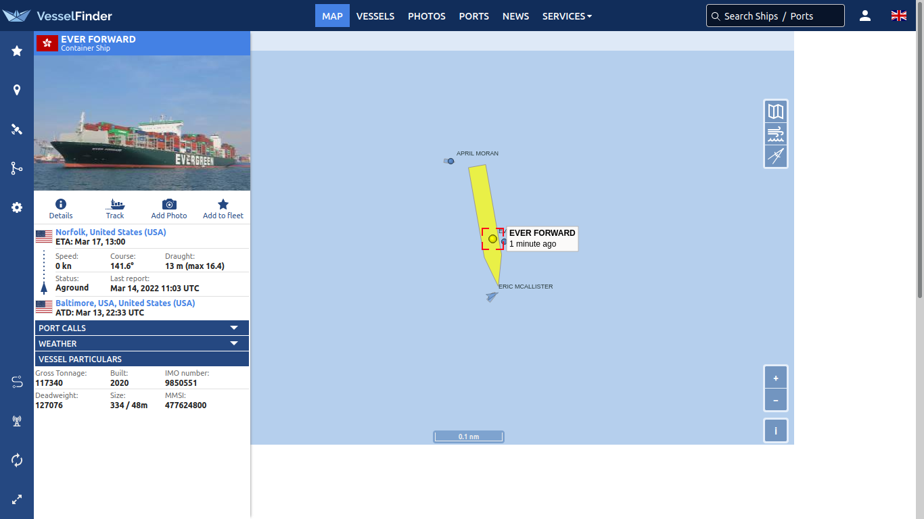Image resolution: width=924 pixels, height=519 pixels.
Task: Expand the WEATHER section
Action: [142, 343]
